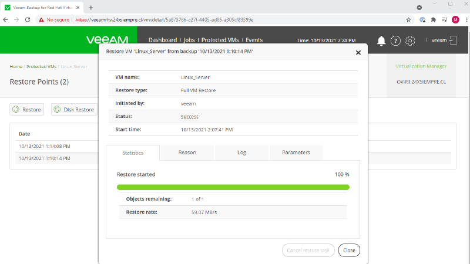Image resolution: width=470 pixels, height=264 pixels.
Task: Open the notifications bell icon
Action: click(381, 40)
